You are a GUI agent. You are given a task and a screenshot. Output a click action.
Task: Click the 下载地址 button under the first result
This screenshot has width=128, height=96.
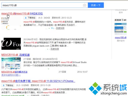pyautogui.click(x=30, y=18)
